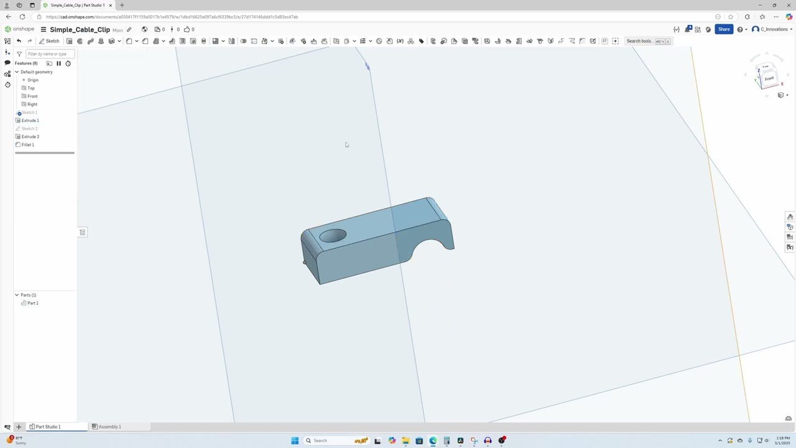
Task: Open the variable studio braces icon
Action: coord(677,29)
